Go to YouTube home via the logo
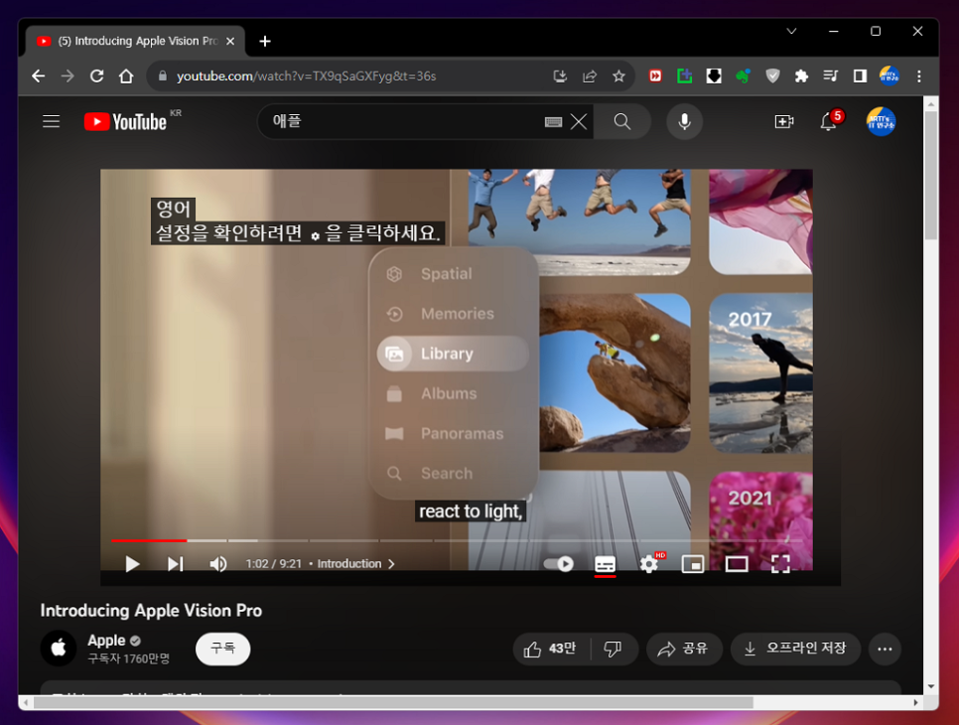959x725 pixels. click(x=126, y=122)
